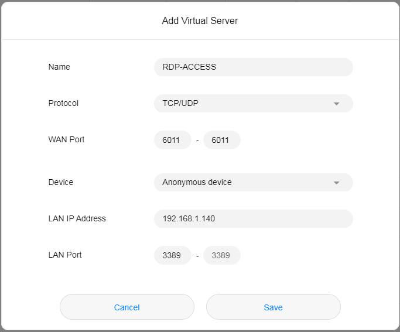Open the Device dropdown showing Anonymous device
This screenshot has height=332, width=400.
246,182
